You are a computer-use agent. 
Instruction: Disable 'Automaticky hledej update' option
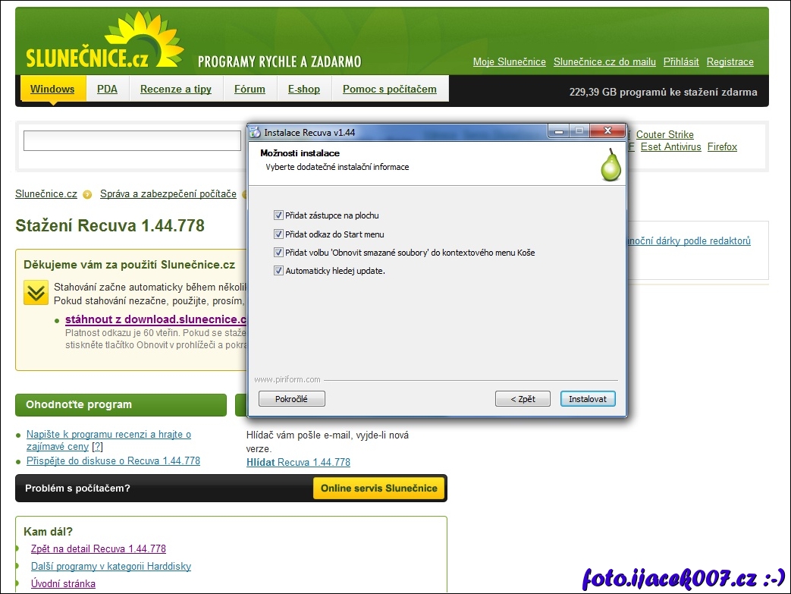click(278, 271)
